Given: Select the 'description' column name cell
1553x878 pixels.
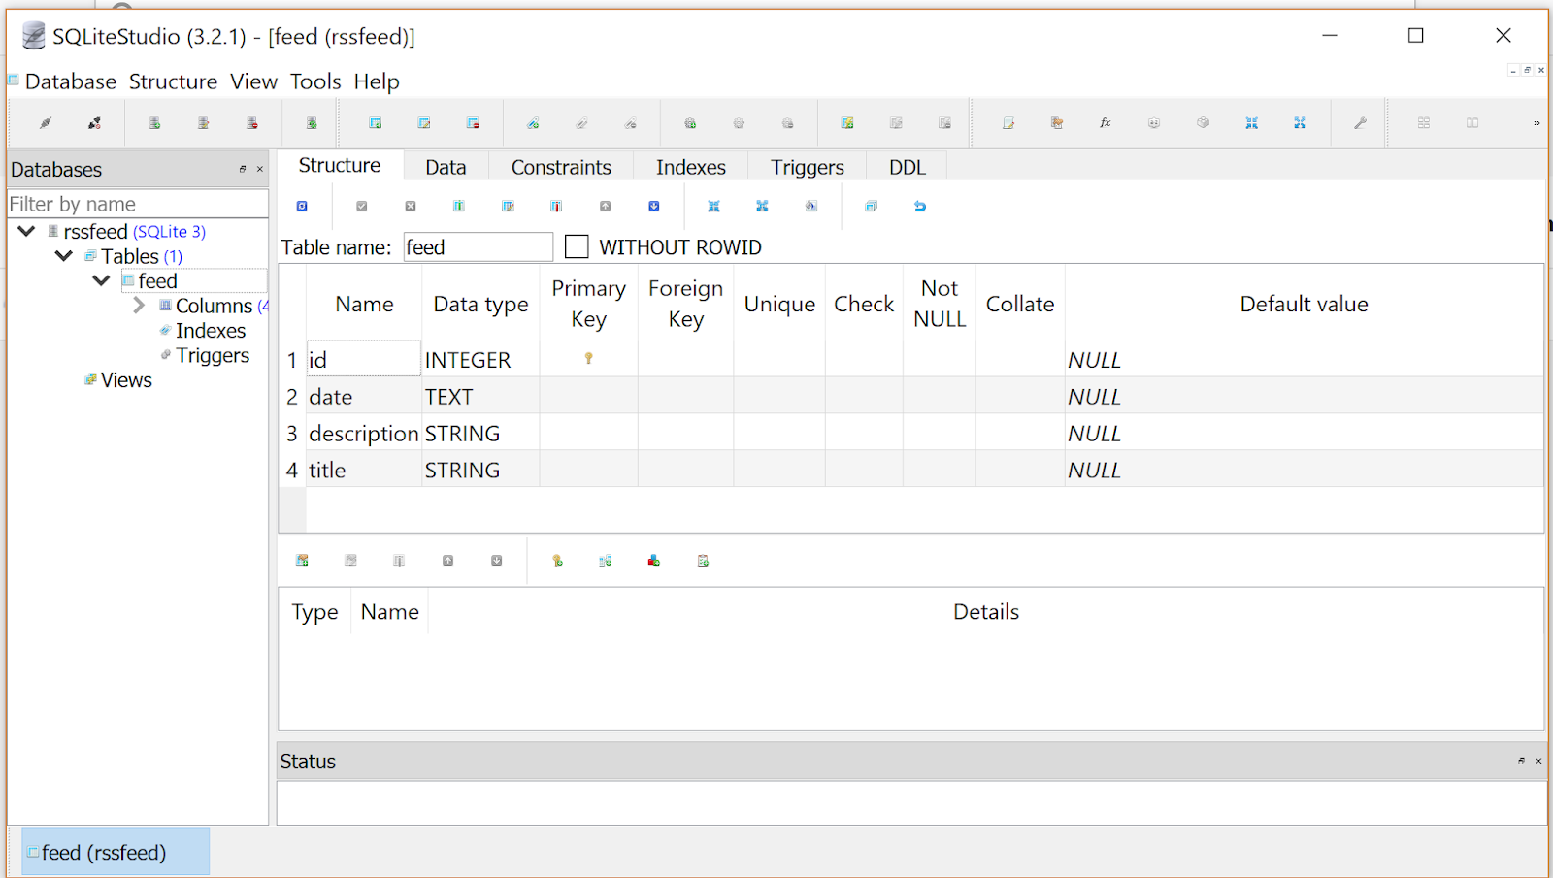Looking at the screenshot, I should [x=364, y=433].
